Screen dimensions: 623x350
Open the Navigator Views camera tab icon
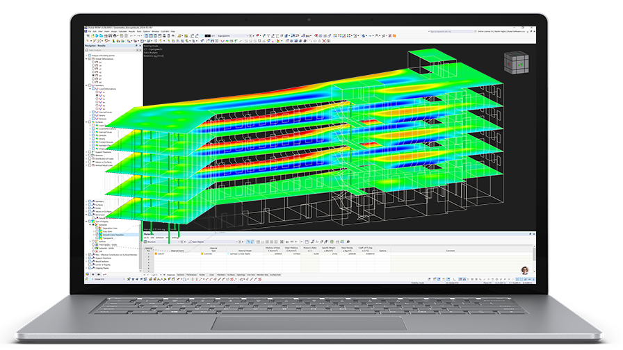99,274
